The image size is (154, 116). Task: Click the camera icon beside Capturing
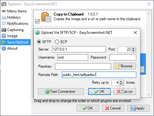click(4, 30)
